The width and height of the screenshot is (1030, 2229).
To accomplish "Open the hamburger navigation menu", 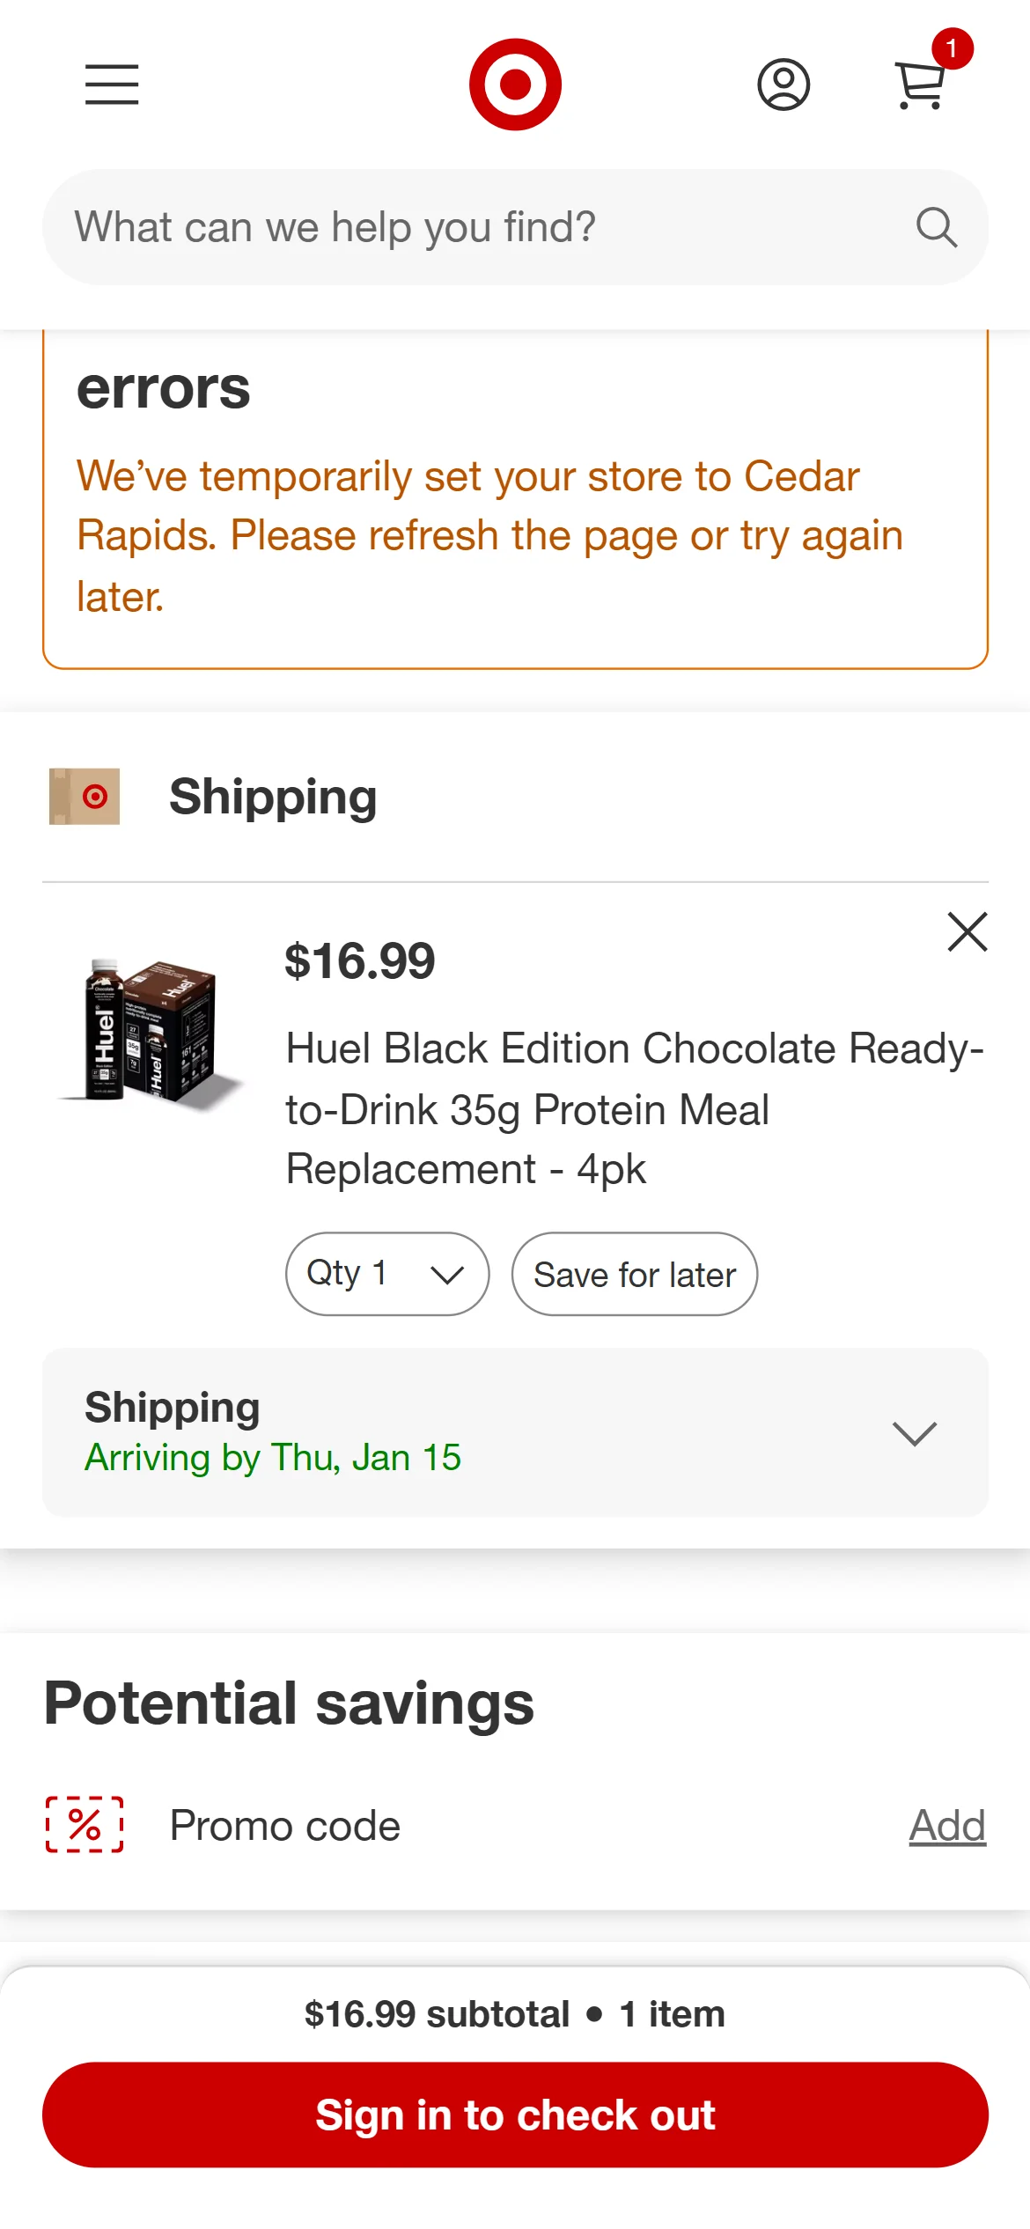I will coord(112,85).
